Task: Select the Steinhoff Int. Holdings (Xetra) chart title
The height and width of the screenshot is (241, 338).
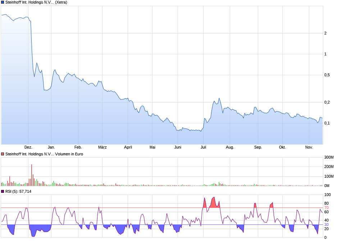Action: [36, 3]
